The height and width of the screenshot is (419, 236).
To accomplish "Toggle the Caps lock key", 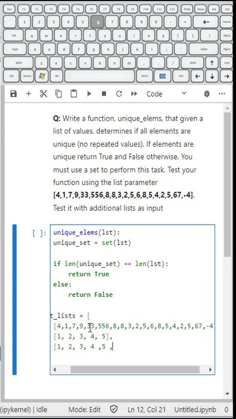I will tap(15, 49).
